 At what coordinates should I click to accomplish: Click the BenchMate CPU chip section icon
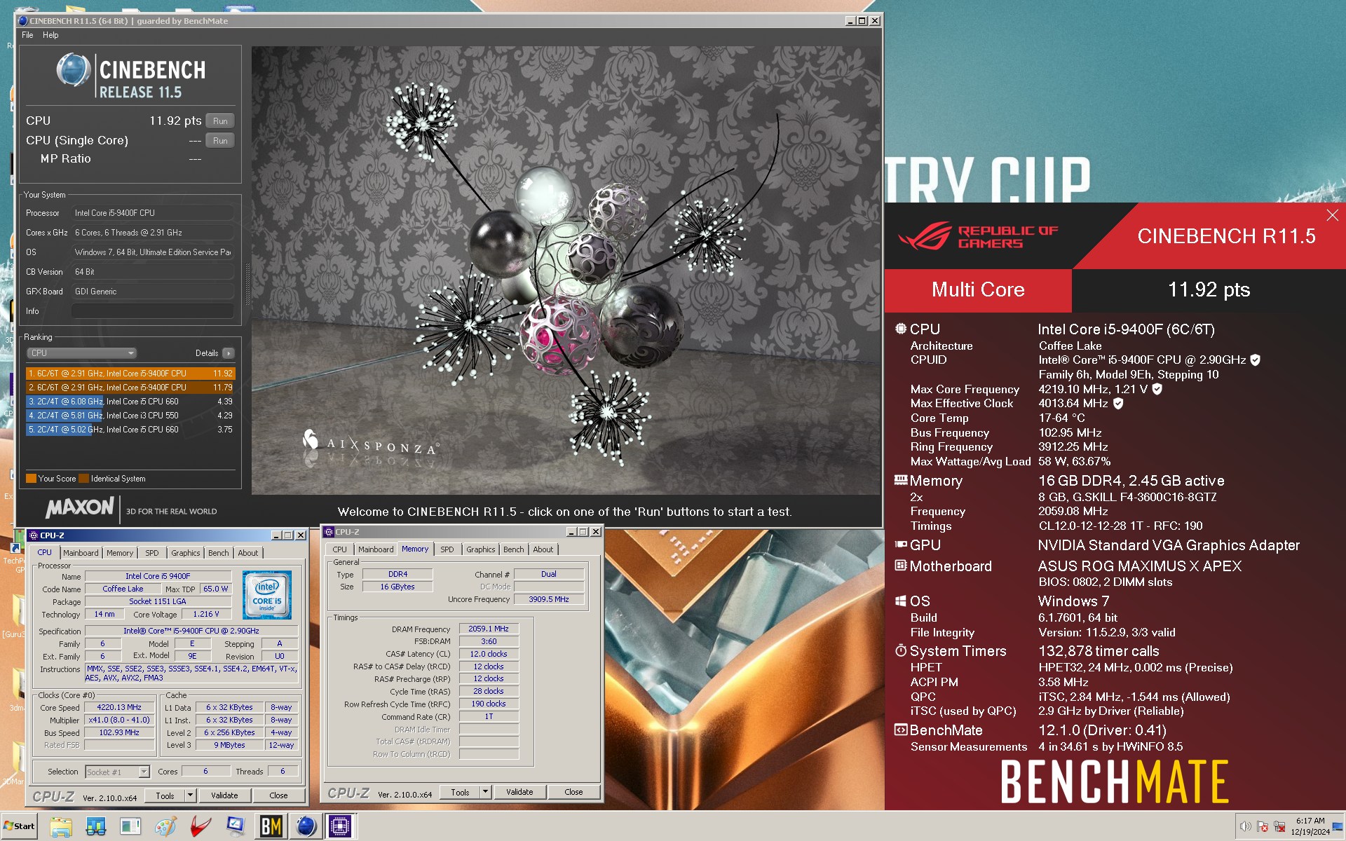(901, 328)
